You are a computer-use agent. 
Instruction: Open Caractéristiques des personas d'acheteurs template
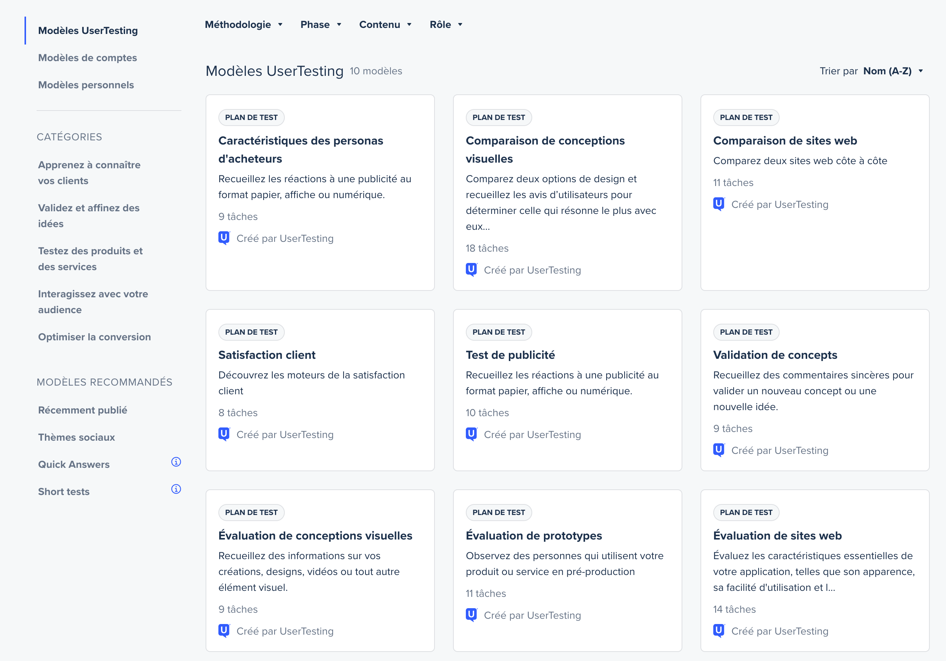(x=301, y=149)
